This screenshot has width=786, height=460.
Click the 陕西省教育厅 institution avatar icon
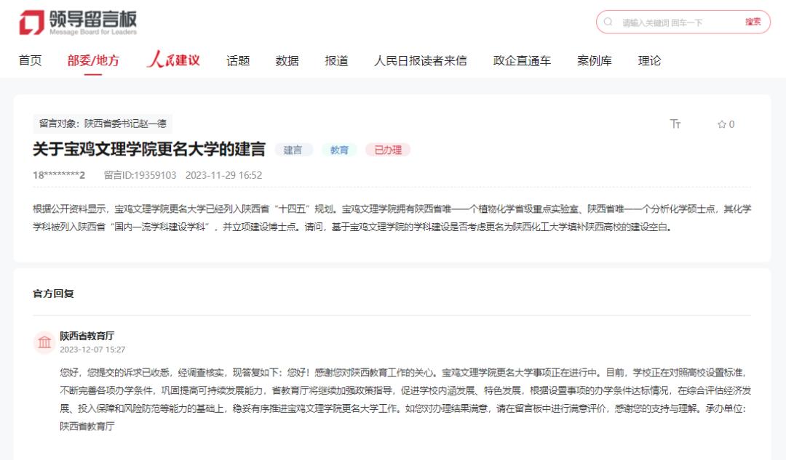(x=44, y=342)
